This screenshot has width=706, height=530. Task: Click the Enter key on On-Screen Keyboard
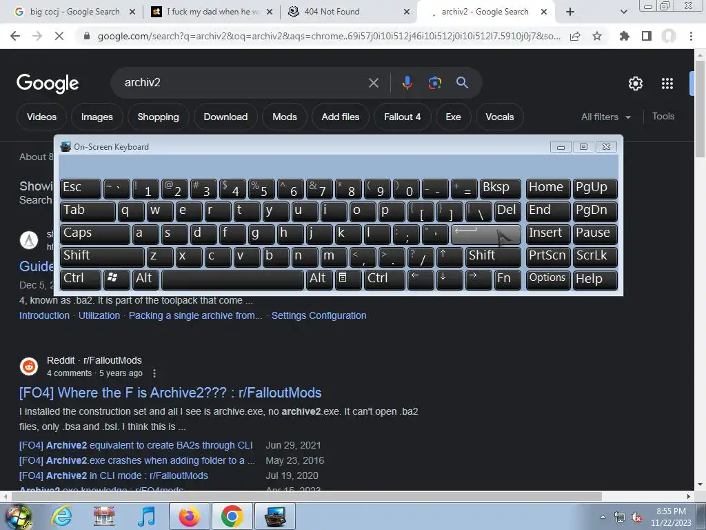pyautogui.click(x=485, y=235)
